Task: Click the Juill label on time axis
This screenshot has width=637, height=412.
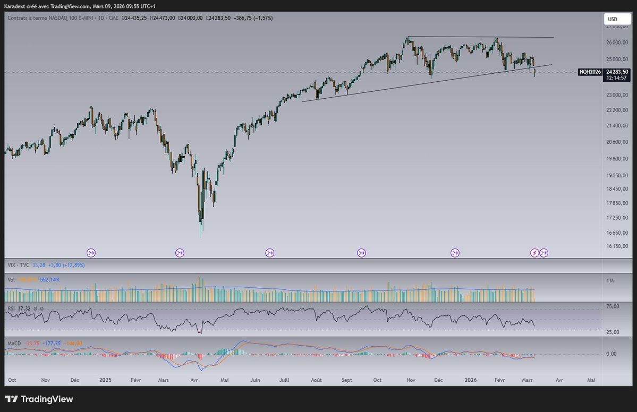Action: point(284,380)
